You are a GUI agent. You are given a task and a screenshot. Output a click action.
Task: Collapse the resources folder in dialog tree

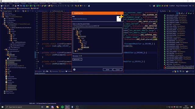point(79,42)
